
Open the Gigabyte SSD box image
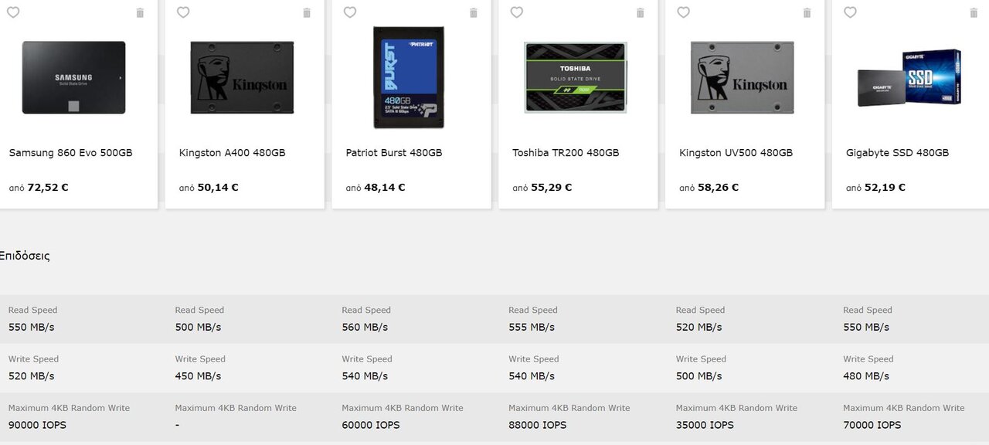point(909,77)
